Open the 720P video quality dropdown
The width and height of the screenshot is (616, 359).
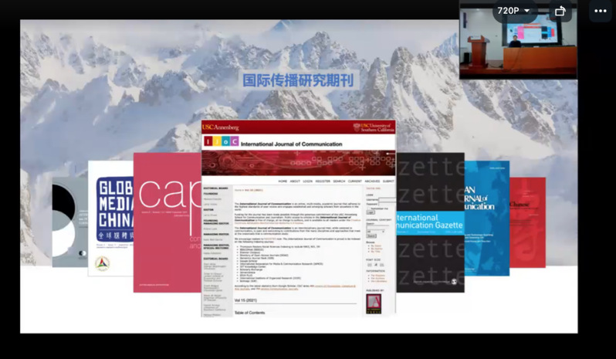[x=513, y=11]
